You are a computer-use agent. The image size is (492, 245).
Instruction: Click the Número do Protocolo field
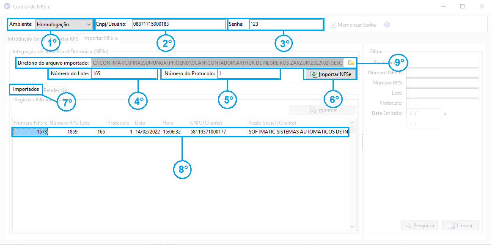(x=248, y=74)
